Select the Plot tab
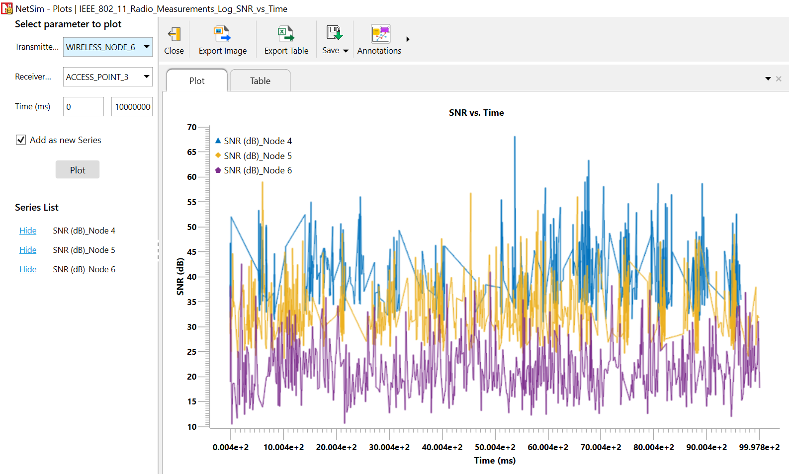Image resolution: width=789 pixels, height=474 pixels. [x=197, y=81]
